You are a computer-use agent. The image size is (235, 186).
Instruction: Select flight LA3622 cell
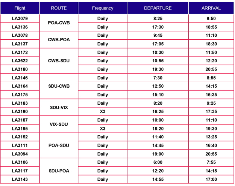(x=20, y=61)
